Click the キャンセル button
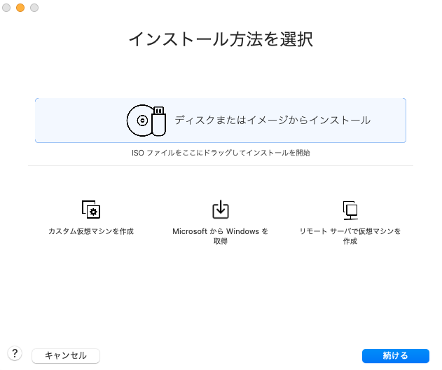The image size is (442, 370). pos(66,355)
